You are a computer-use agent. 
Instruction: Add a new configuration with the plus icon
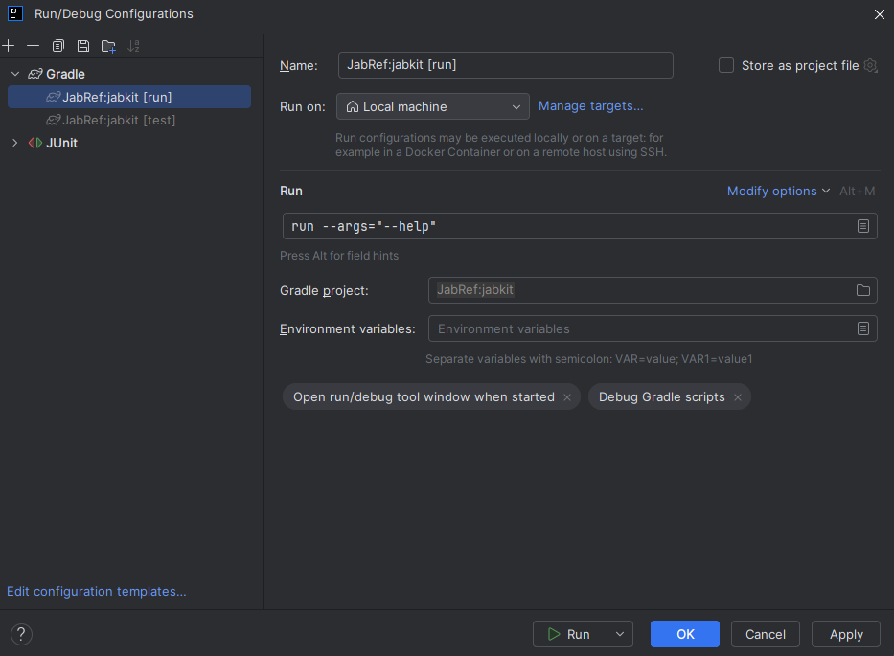coord(9,46)
